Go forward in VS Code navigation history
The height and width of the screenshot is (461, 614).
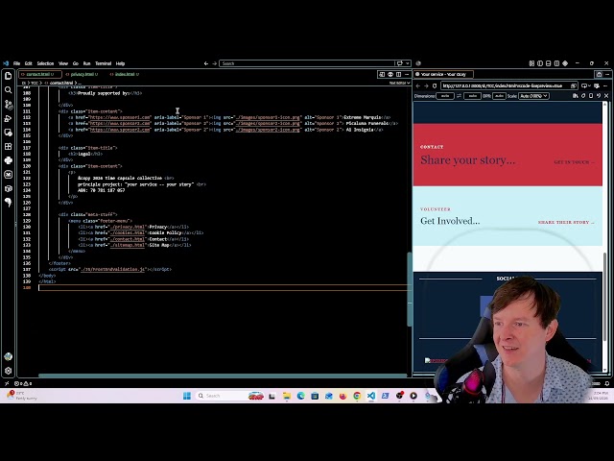pos(214,63)
